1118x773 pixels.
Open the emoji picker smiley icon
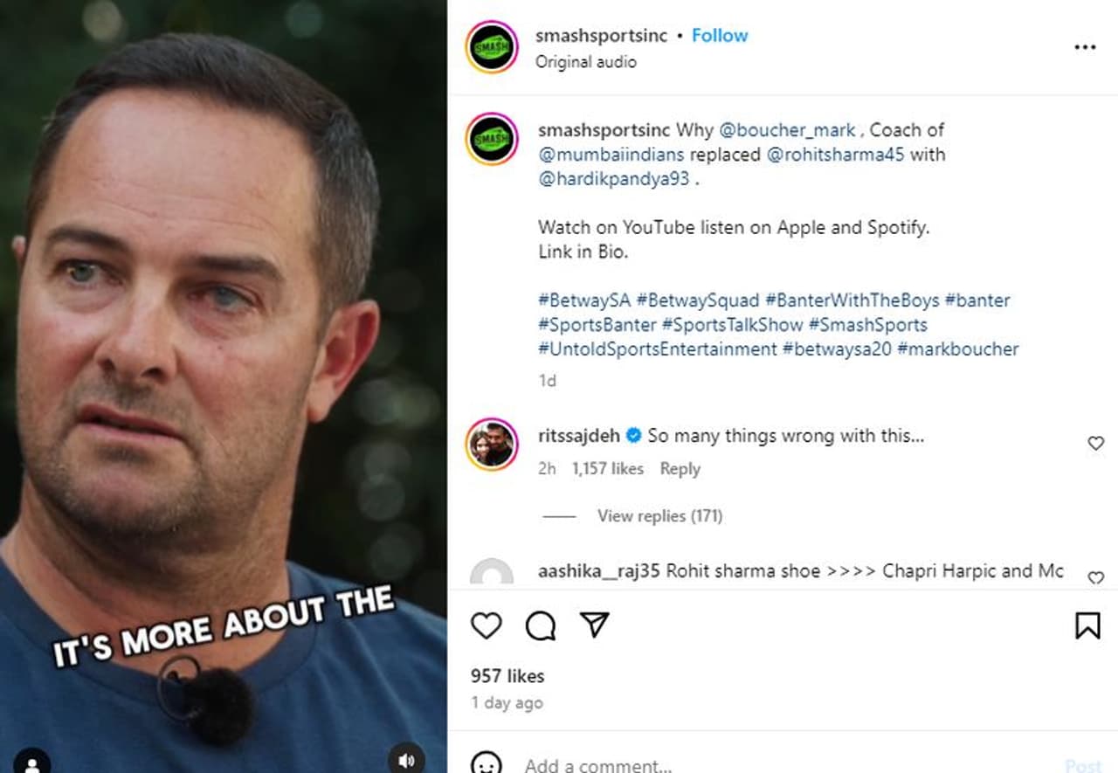[x=487, y=764]
